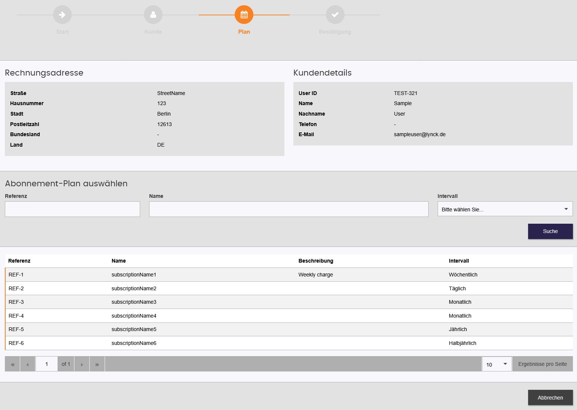Image resolution: width=577 pixels, height=410 pixels.
Task: Open the Intervall dropdown
Action: pos(505,209)
